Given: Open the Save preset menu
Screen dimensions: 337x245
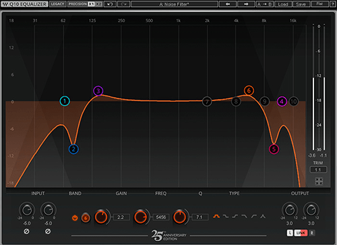Looking at the screenshot, I should coord(301,4).
